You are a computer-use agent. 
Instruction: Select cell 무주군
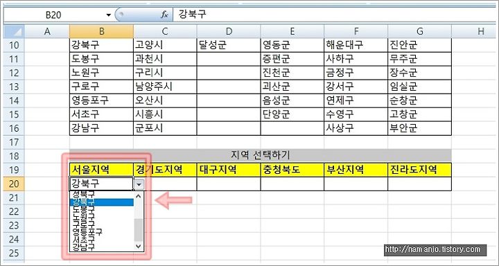coord(420,59)
